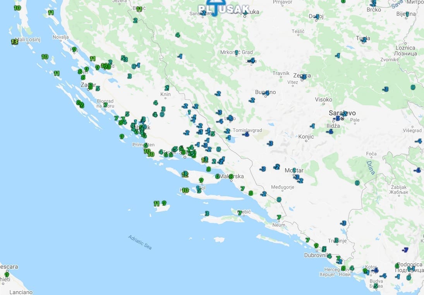The image size is (424, 295).
Task: Open the 9 temperature marker near Pescara
Action: (7, 274)
